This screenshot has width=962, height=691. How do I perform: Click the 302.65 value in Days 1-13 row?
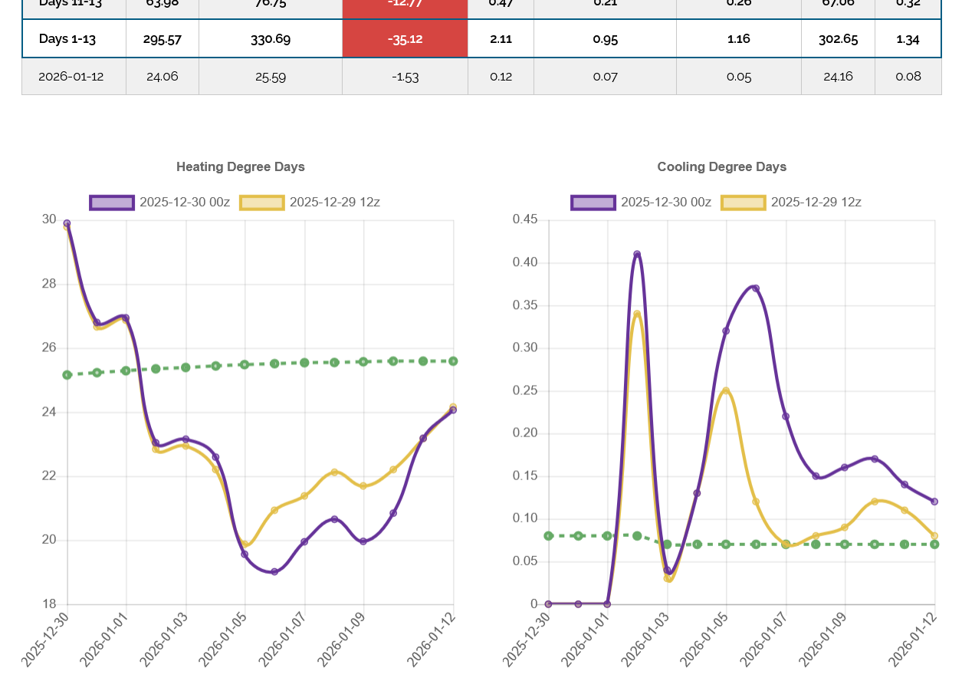[838, 39]
